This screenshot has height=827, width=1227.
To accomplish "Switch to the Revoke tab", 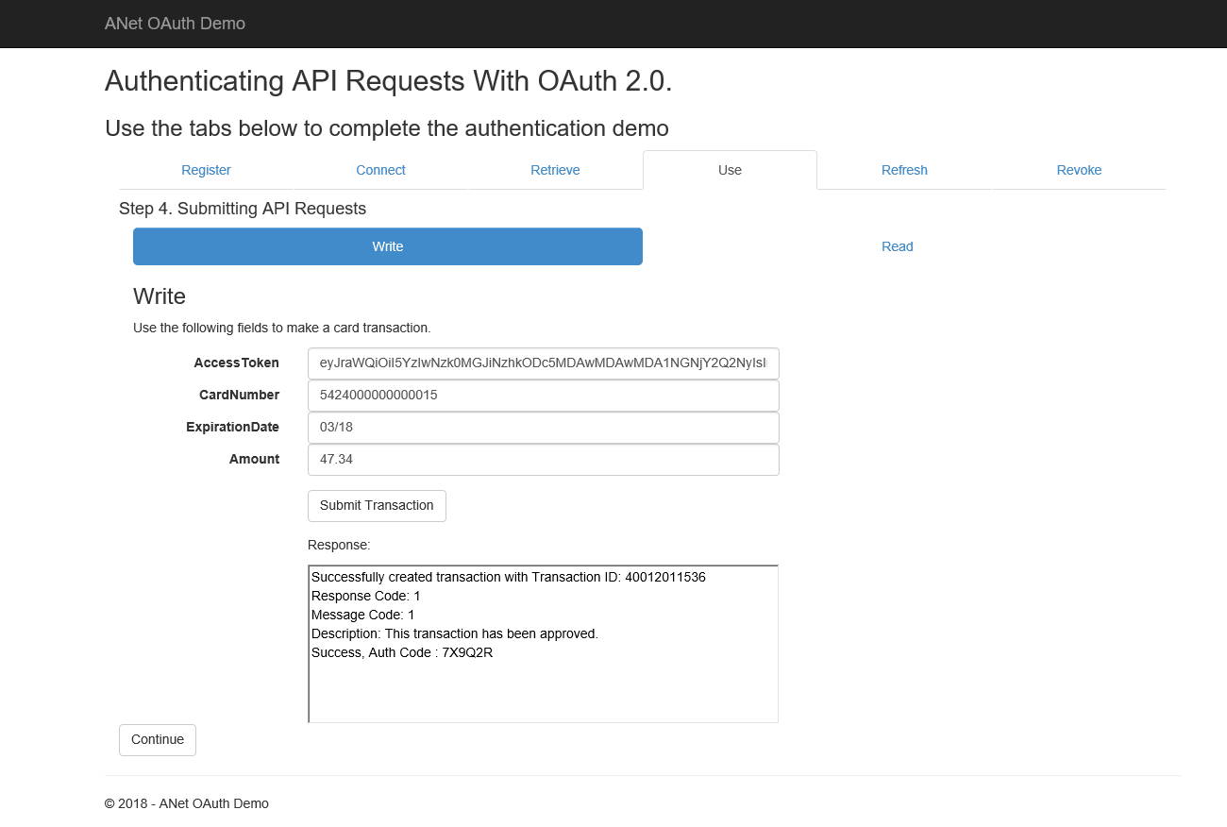I will pos(1079,170).
